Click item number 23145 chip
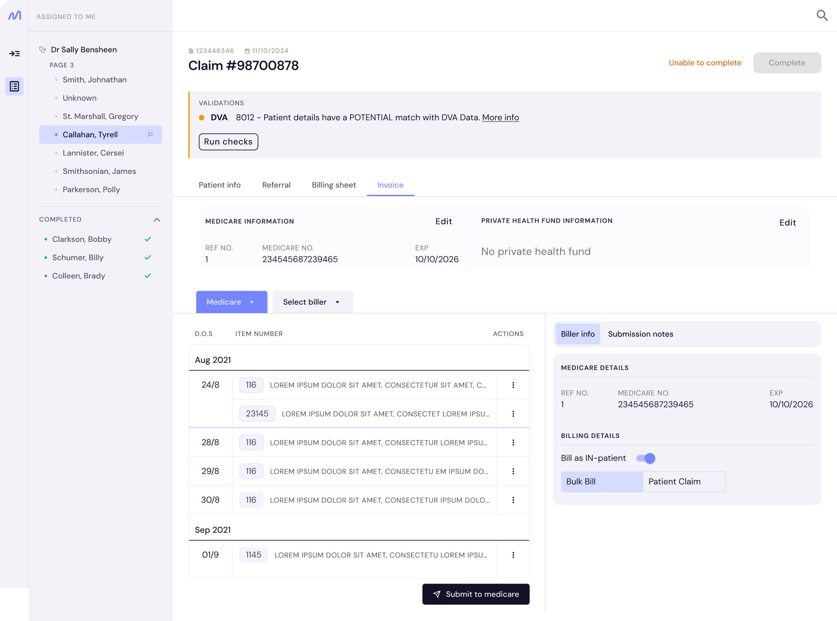This screenshot has height=621, width=837. [x=257, y=414]
